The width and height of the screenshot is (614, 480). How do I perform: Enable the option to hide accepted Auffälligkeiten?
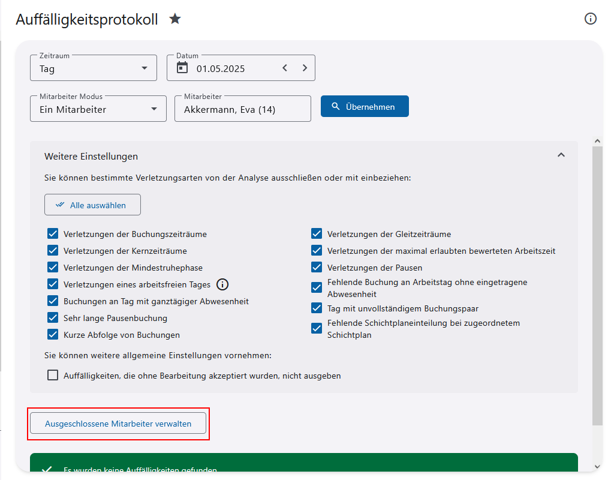[x=53, y=376]
